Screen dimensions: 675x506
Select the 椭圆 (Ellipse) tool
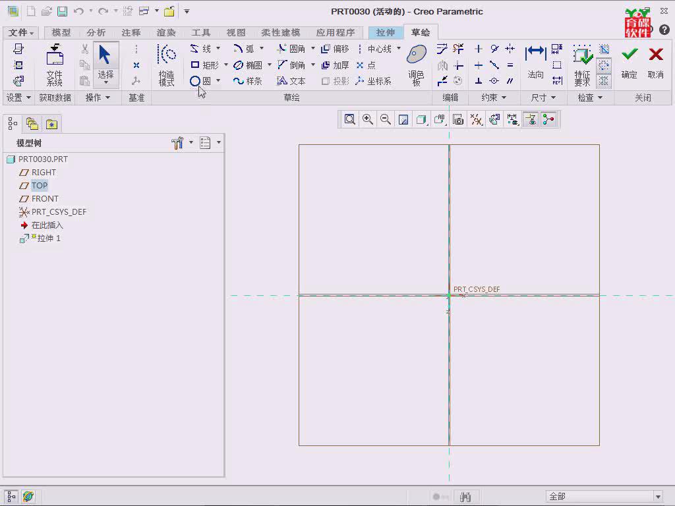248,65
